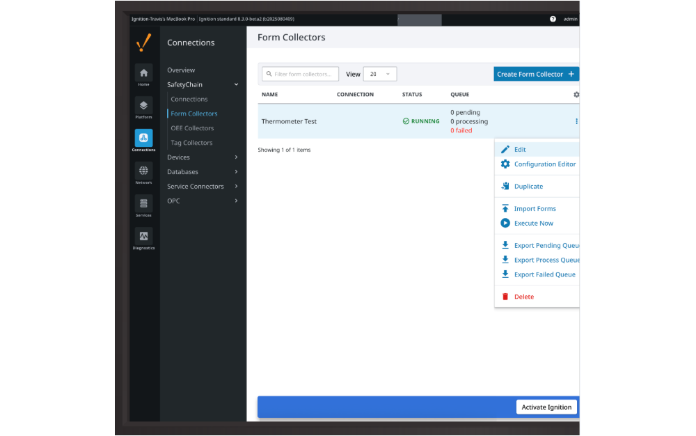Click Create Form Collector button

click(x=536, y=74)
